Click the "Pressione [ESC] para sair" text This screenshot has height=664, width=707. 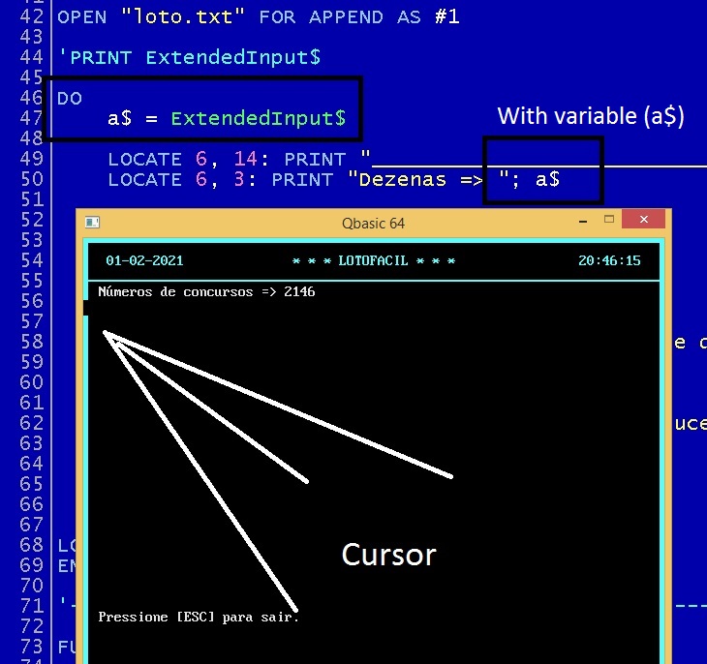click(199, 617)
